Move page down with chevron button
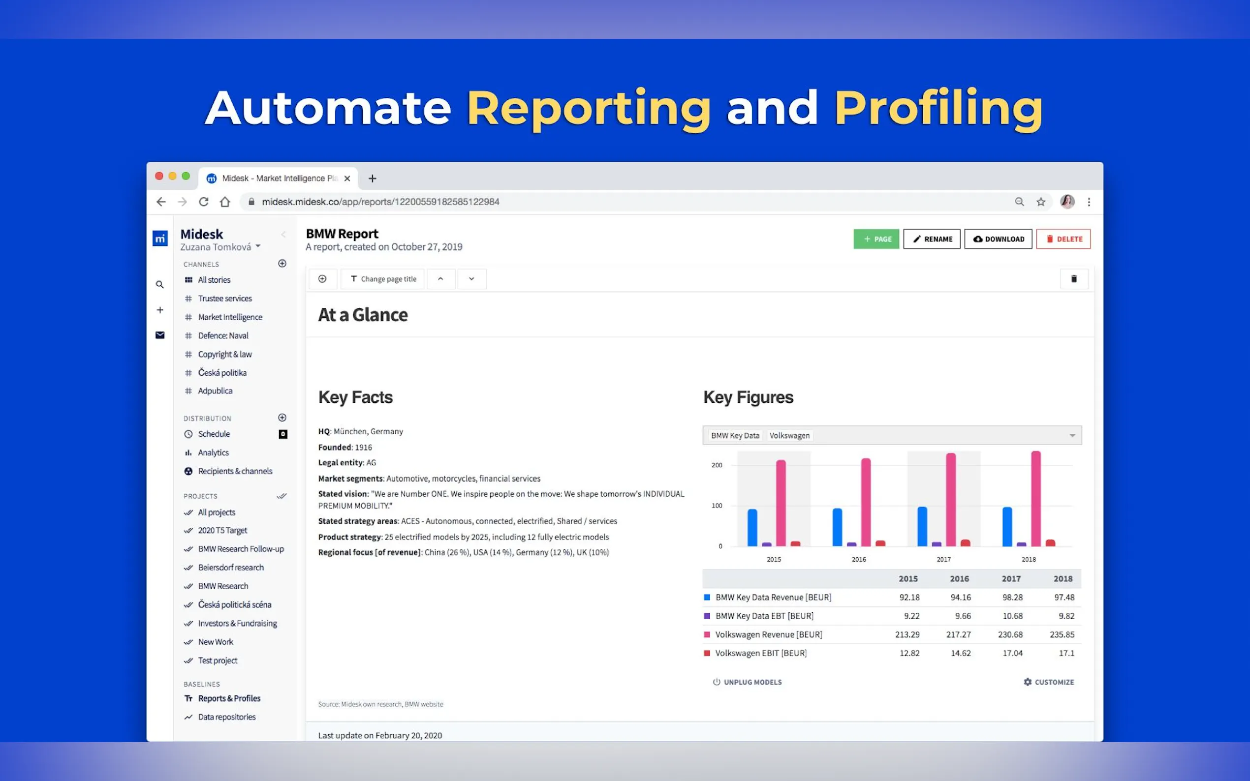This screenshot has height=781, width=1250. point(471,279)
